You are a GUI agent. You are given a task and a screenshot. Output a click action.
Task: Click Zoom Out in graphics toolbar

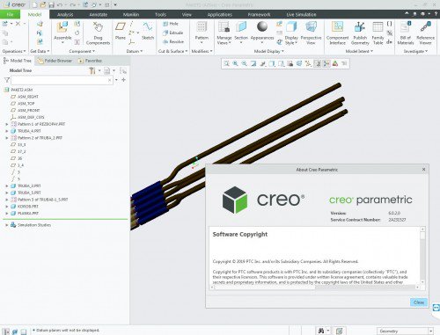pyautogui.click(x=245, y=63)
